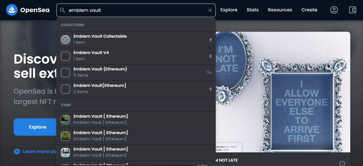Viewport: 363px width, 166px height.
Task: Select the Emblem Vault[Ethereum] collection name
Action: tap(100, 85)
